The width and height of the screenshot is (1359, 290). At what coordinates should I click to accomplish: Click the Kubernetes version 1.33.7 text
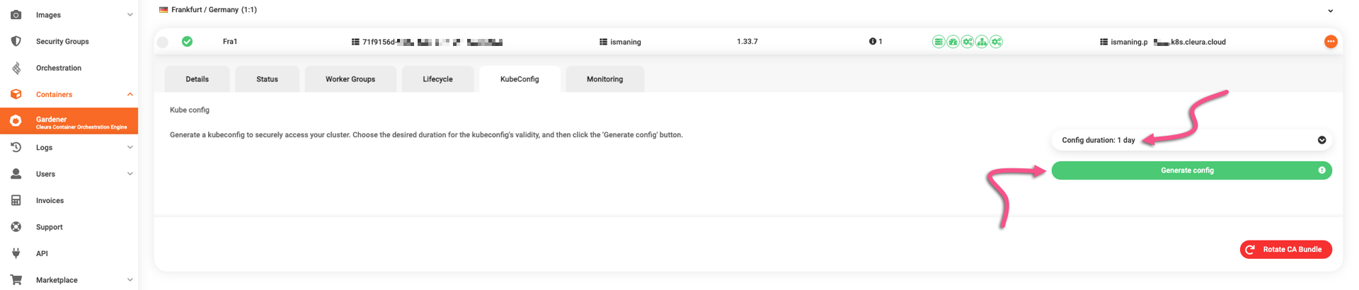(747, 42)
